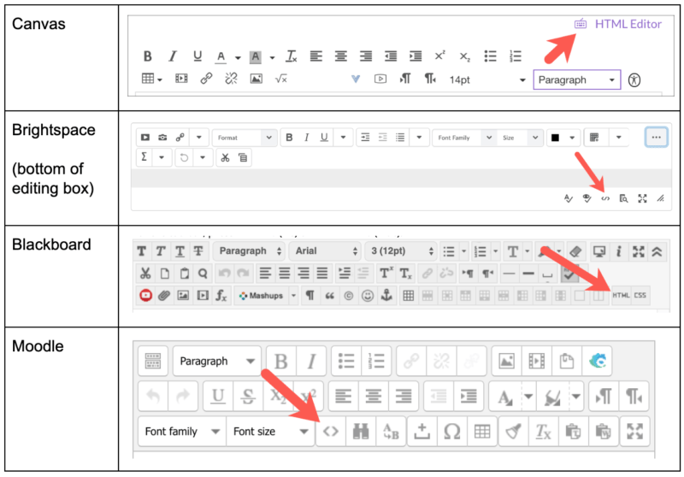
Task: Open Brightspace HTML source editor icon
Action: (x=605, y=199)
